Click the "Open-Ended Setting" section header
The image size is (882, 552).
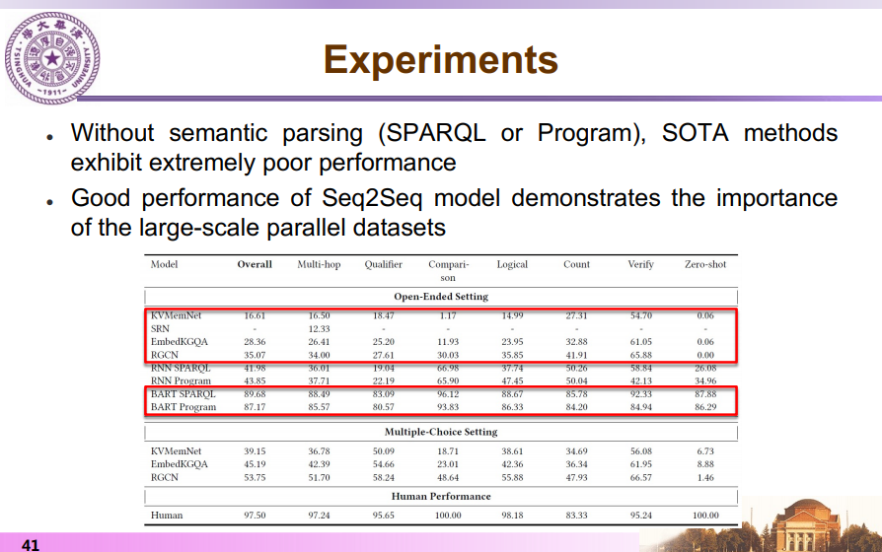pyautogui.click(x=441, y=296)
